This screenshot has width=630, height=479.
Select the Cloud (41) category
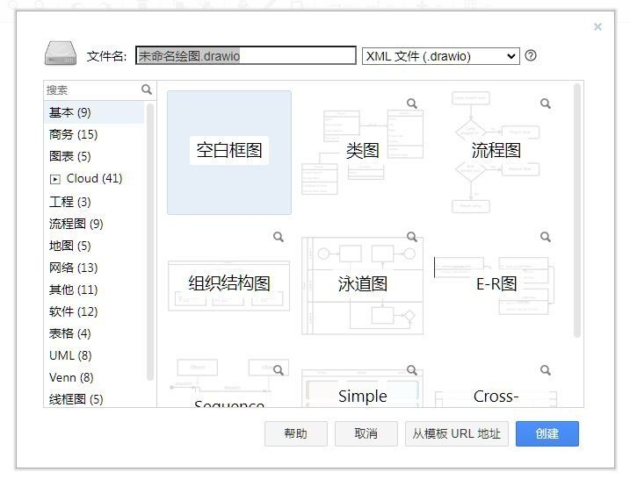click(x=94, y=178)
